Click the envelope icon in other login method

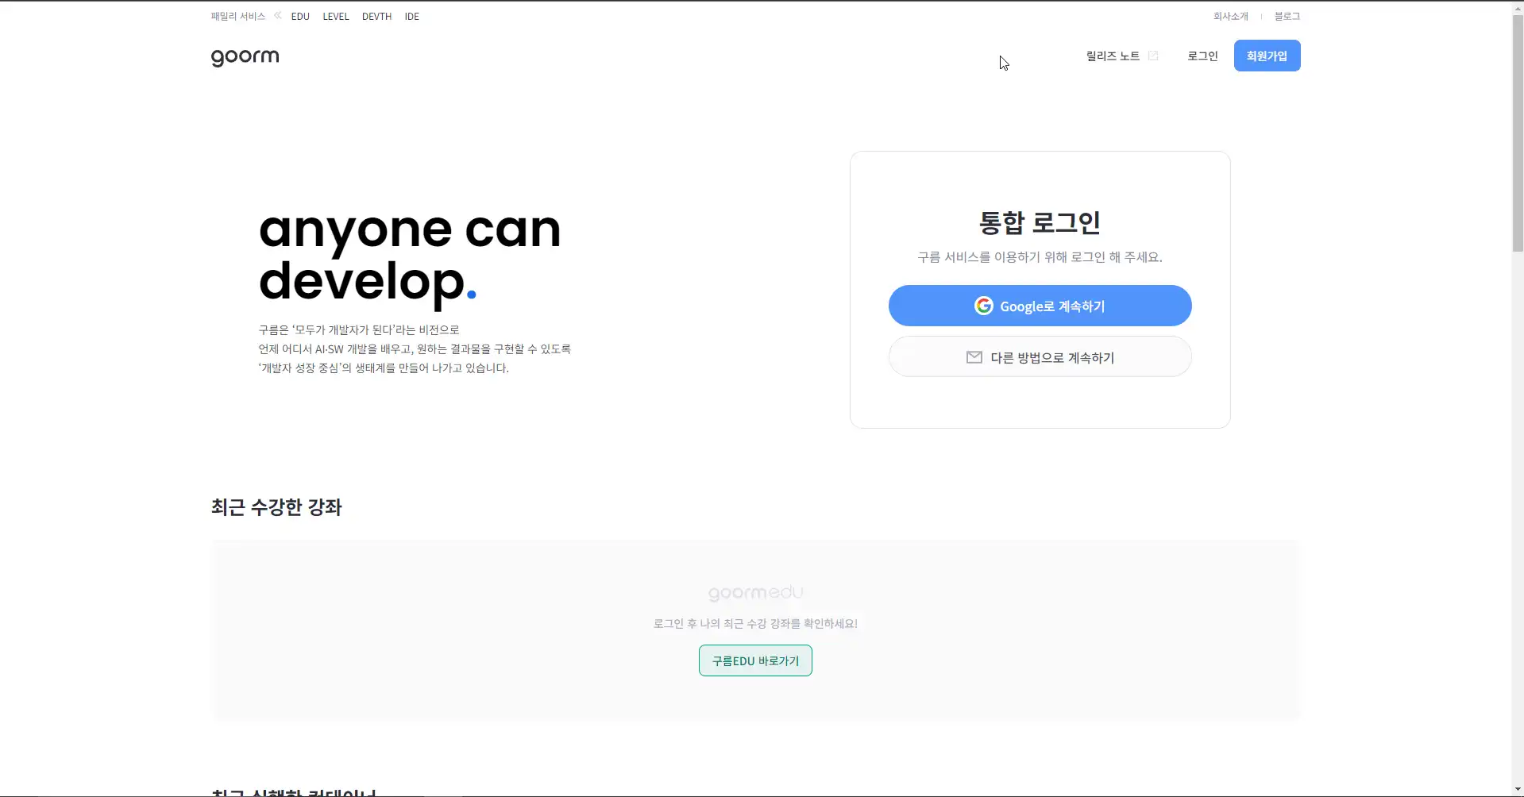(x=974, y=357)
